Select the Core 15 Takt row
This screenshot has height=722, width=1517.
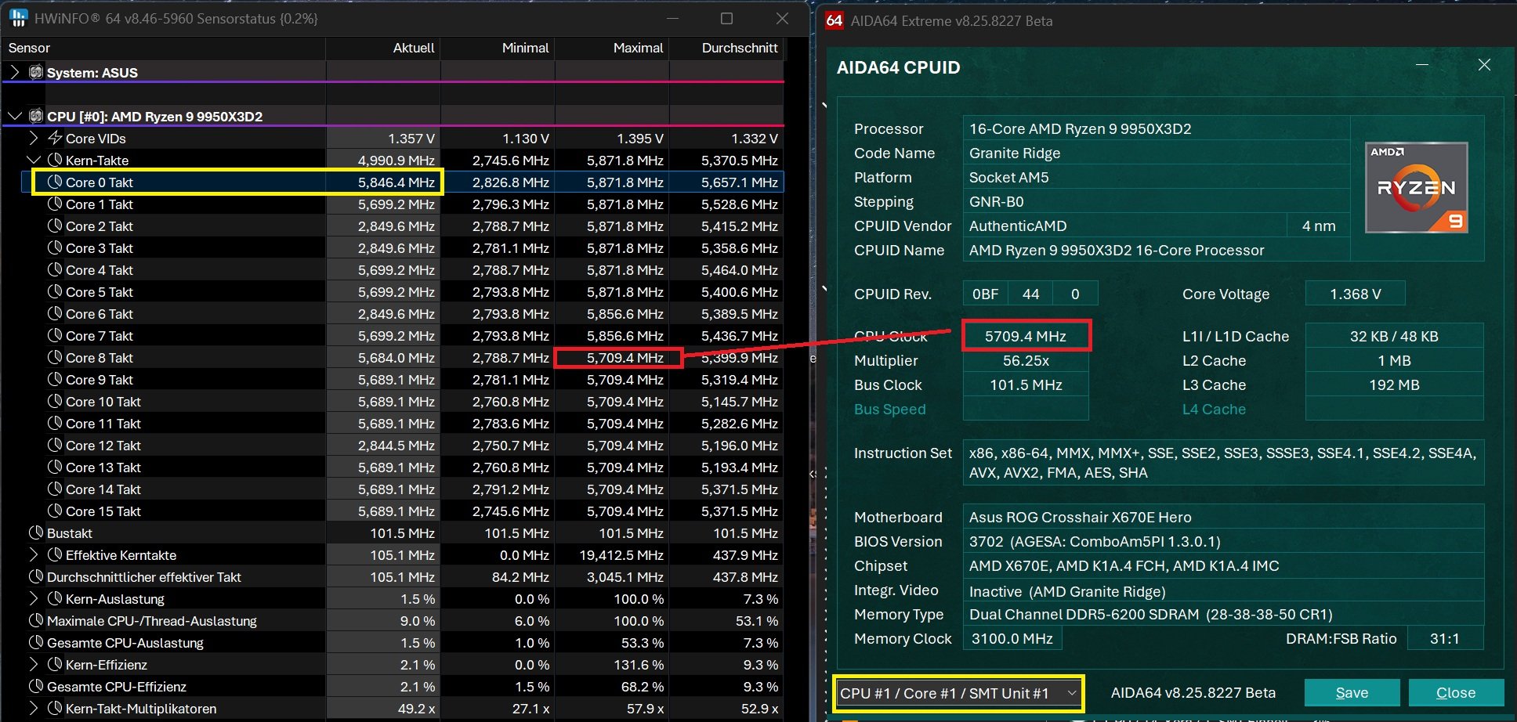(103, 511)
